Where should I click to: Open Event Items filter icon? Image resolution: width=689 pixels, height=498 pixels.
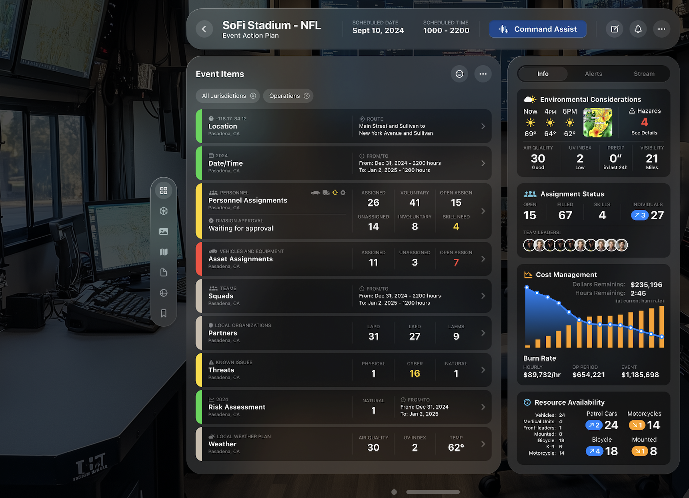click(x=459, y=74)
